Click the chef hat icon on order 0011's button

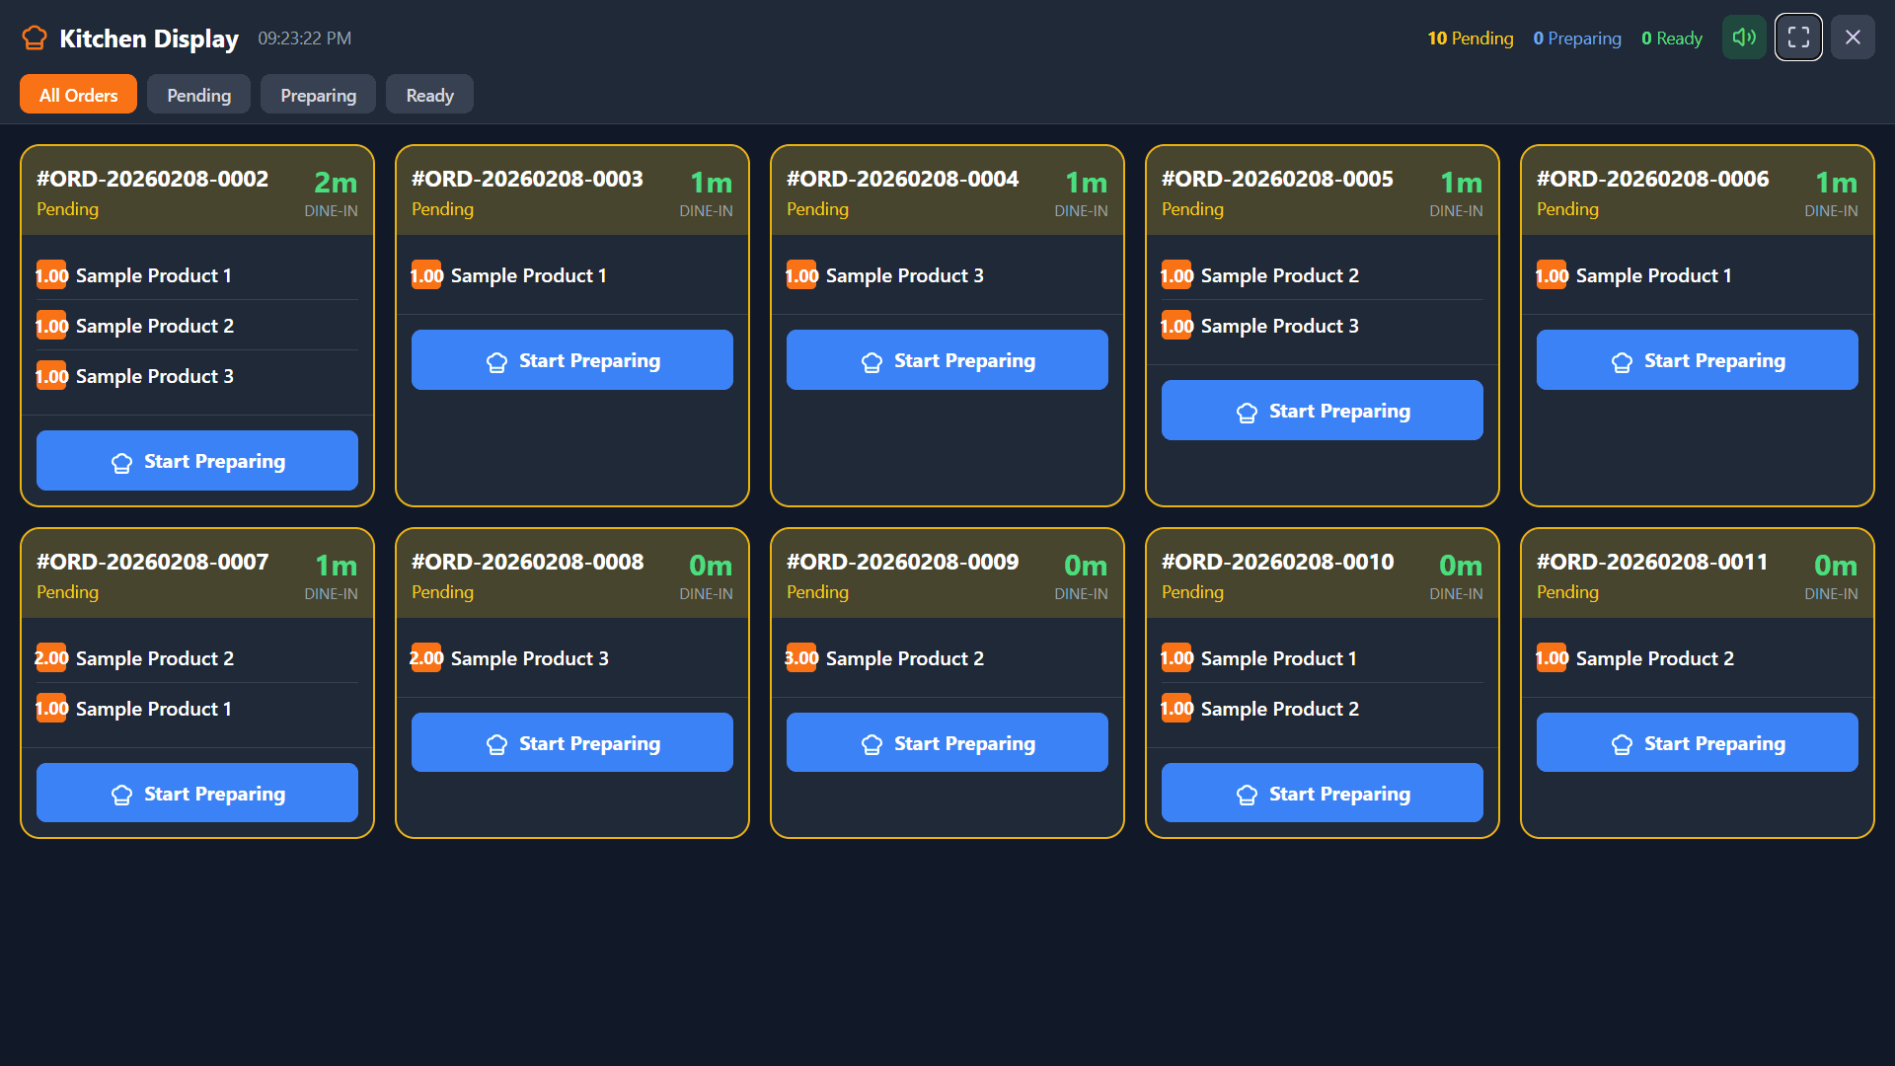[1622, 743]
